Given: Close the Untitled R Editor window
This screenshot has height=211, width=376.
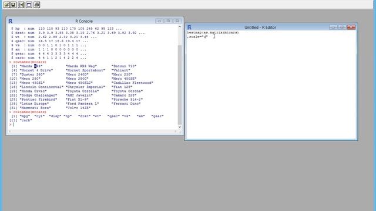Looking at the screenshot, I should pos(351,28).
